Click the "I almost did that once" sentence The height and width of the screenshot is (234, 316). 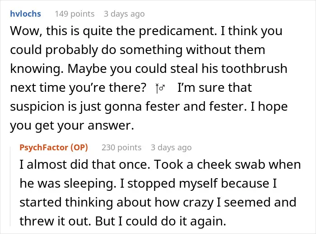(x=85, y=164)
